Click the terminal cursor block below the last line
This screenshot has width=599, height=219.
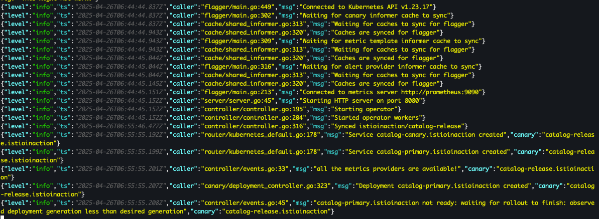(3, 217)
